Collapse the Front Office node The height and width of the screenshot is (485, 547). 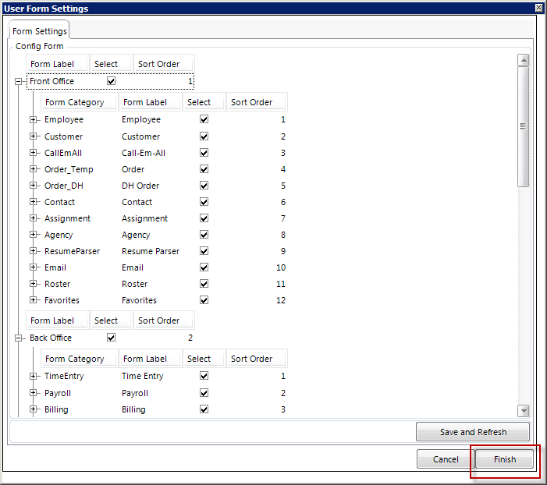tap(18, 81)
